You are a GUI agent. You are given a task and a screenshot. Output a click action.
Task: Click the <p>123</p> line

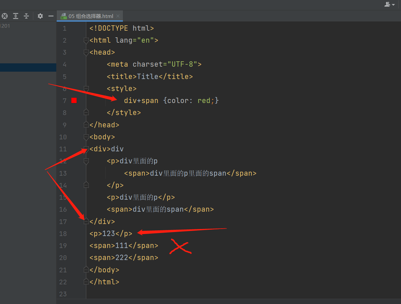[111, 234]
